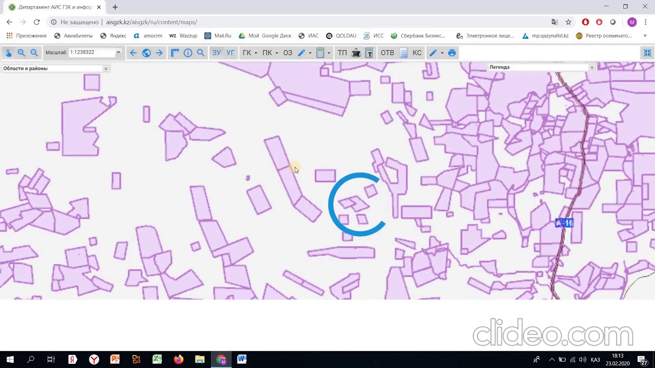Image resolution: width=655 pixels, height=368 pixels.
Task: Open the Wazzup bookmark
Action: [x=183, y=36]
